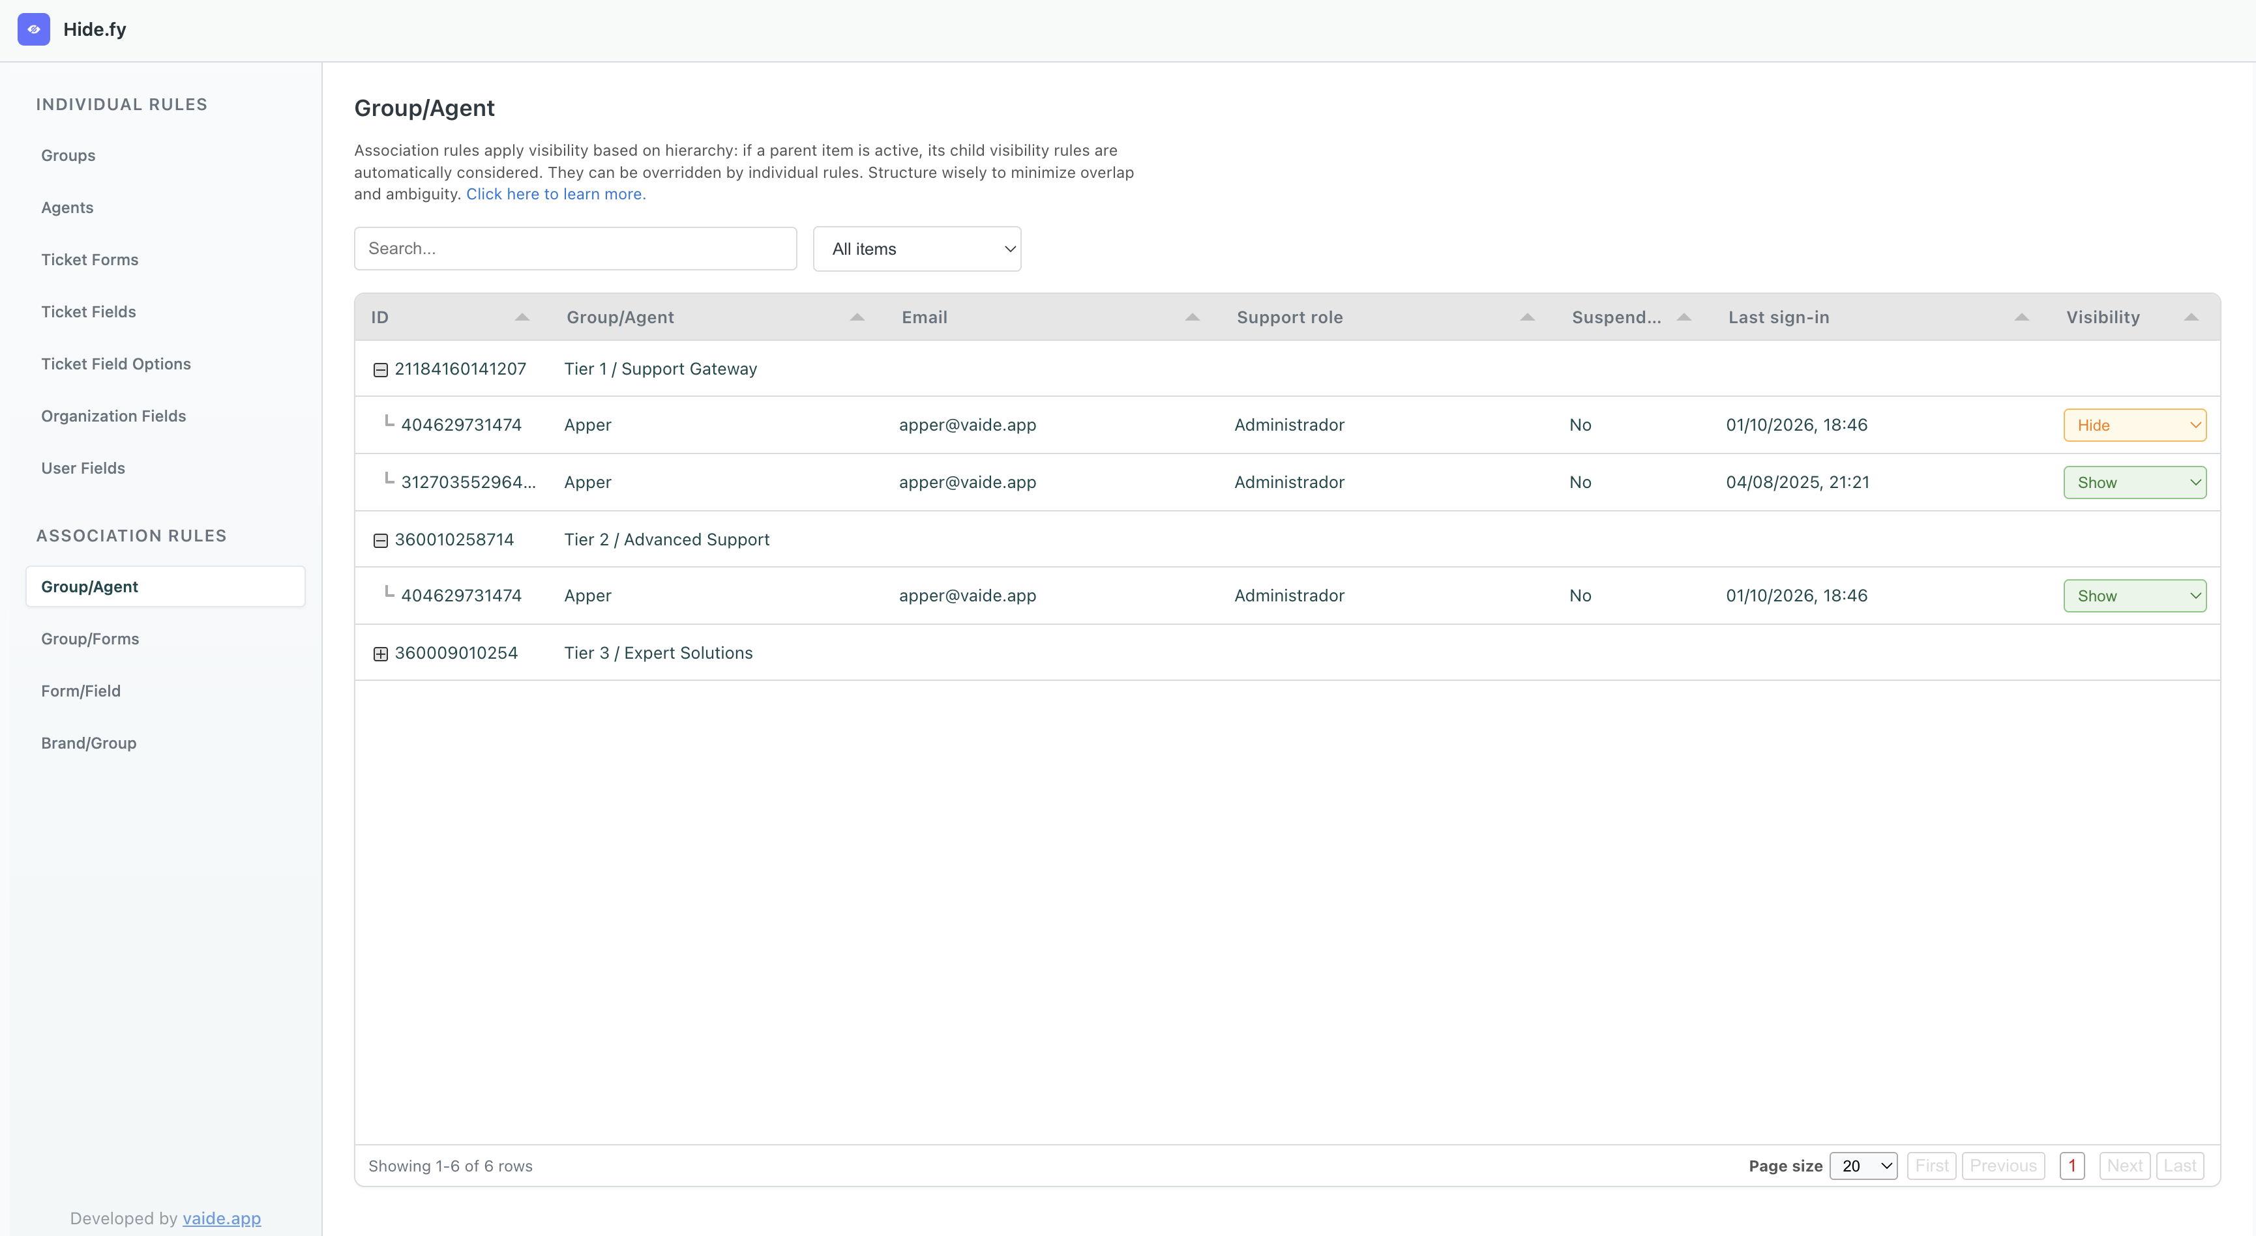Open Group/Forms association rules
This screenshot has height=1236, width=2256.
[x=90, y=639]
